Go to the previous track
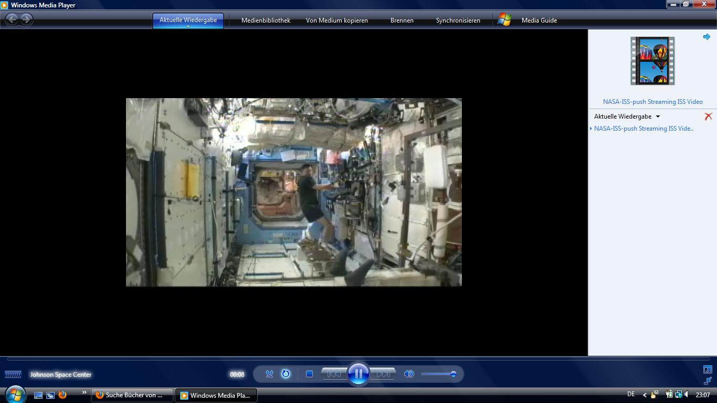This screenshot has width=717, height=403. [334, 374]
